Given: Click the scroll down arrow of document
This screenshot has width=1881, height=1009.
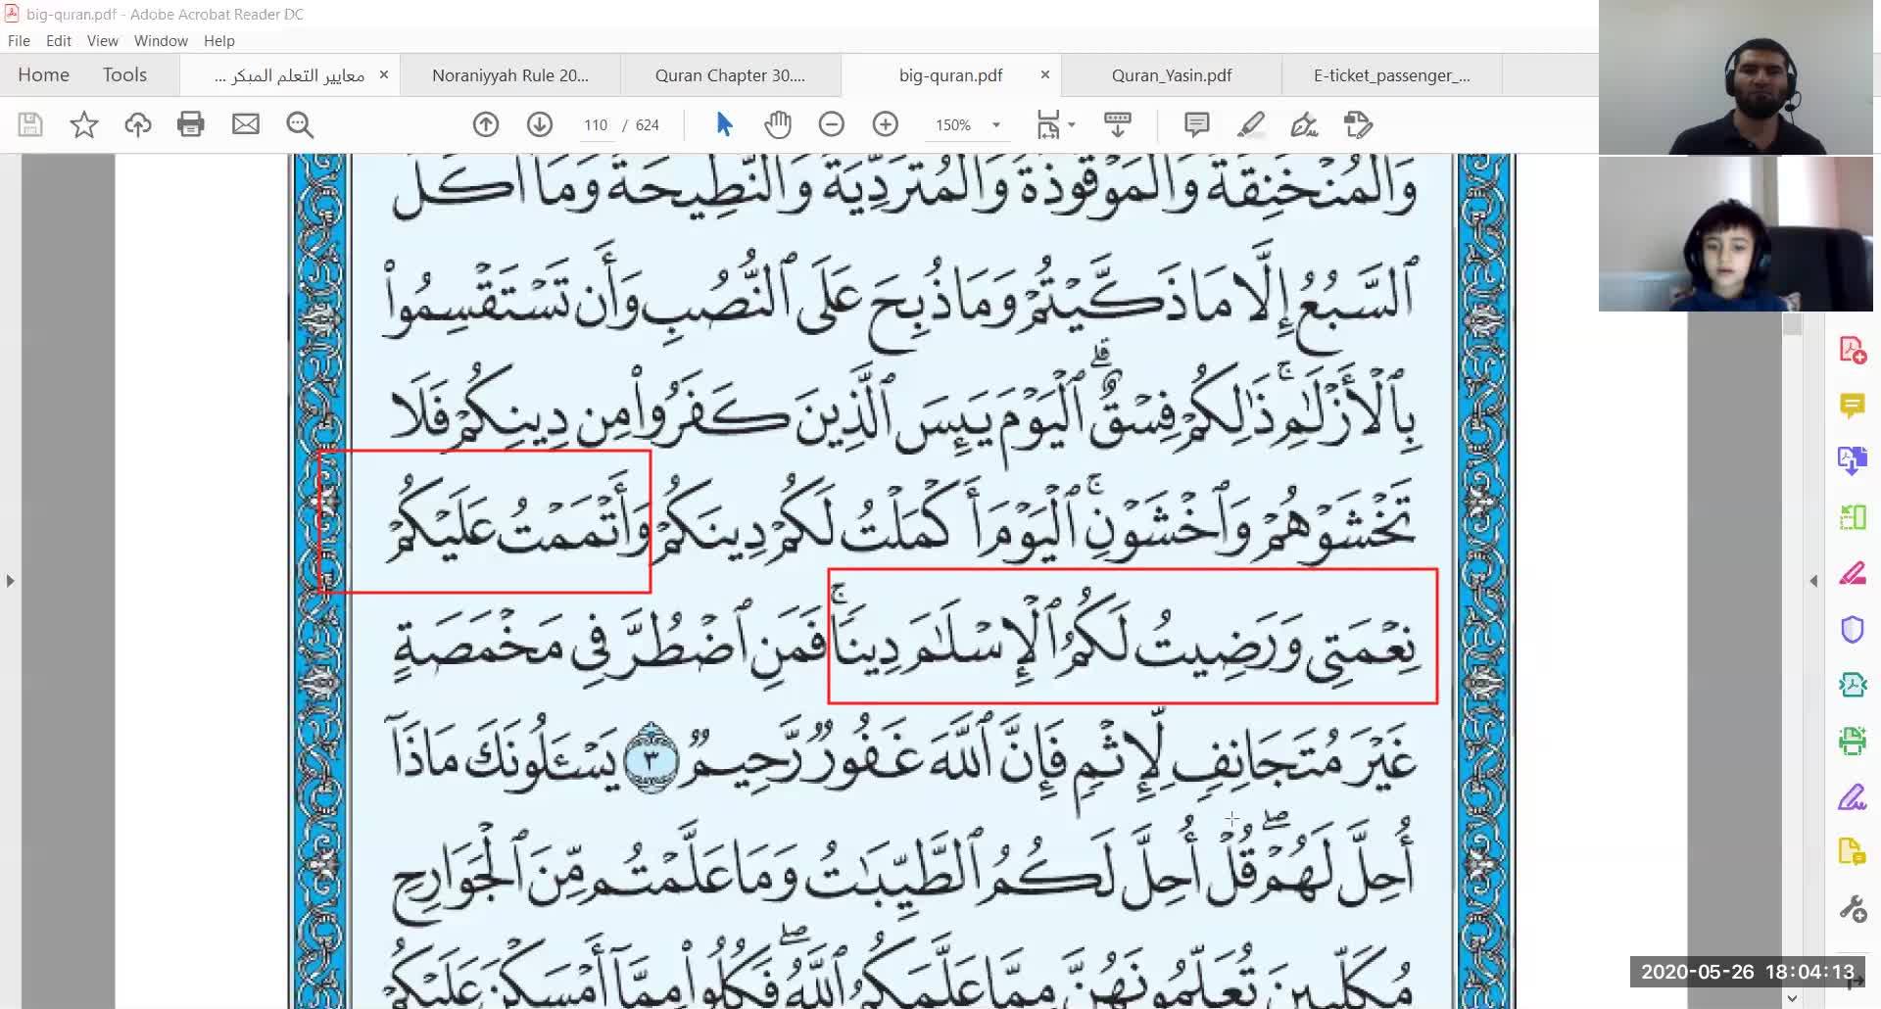Looking at the screenshot, I should (1793, 998).
